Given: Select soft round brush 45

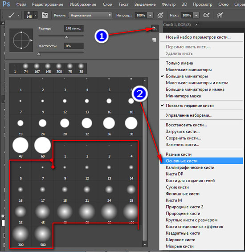Looking at the screenshot, I should point(43,215).
